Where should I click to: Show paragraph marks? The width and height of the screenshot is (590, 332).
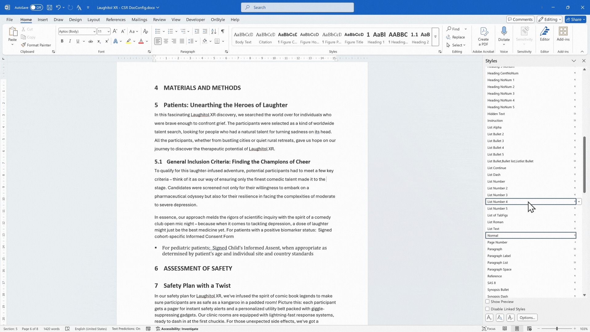(x=223, y=31)
